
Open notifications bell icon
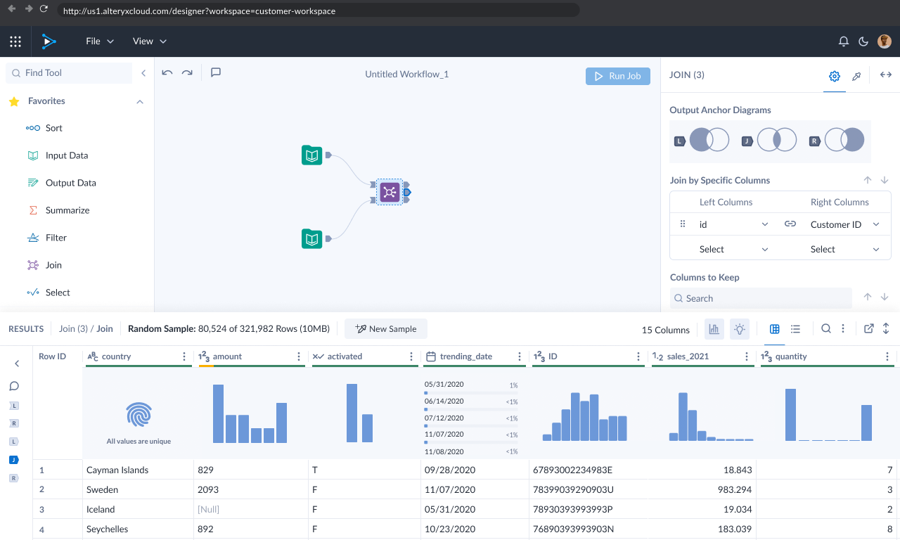click(x=844, y=41)
